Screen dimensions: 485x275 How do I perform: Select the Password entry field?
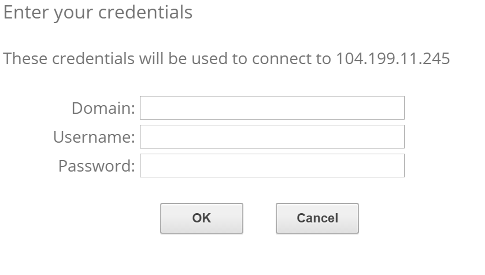pyautogui.click(x=272, y=166)
